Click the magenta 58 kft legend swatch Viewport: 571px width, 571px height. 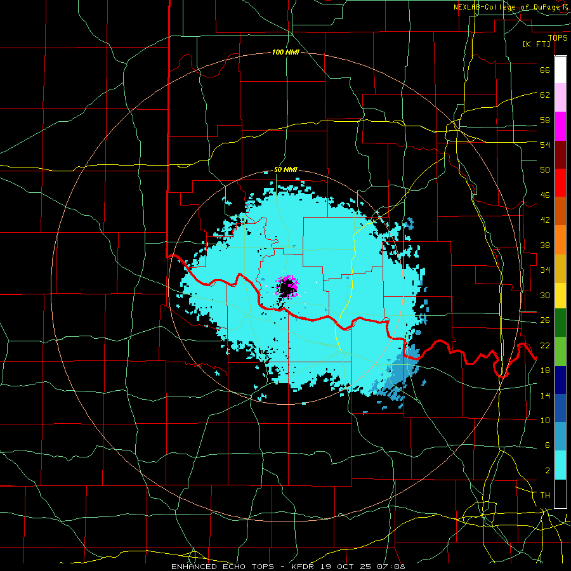(560, 126)
